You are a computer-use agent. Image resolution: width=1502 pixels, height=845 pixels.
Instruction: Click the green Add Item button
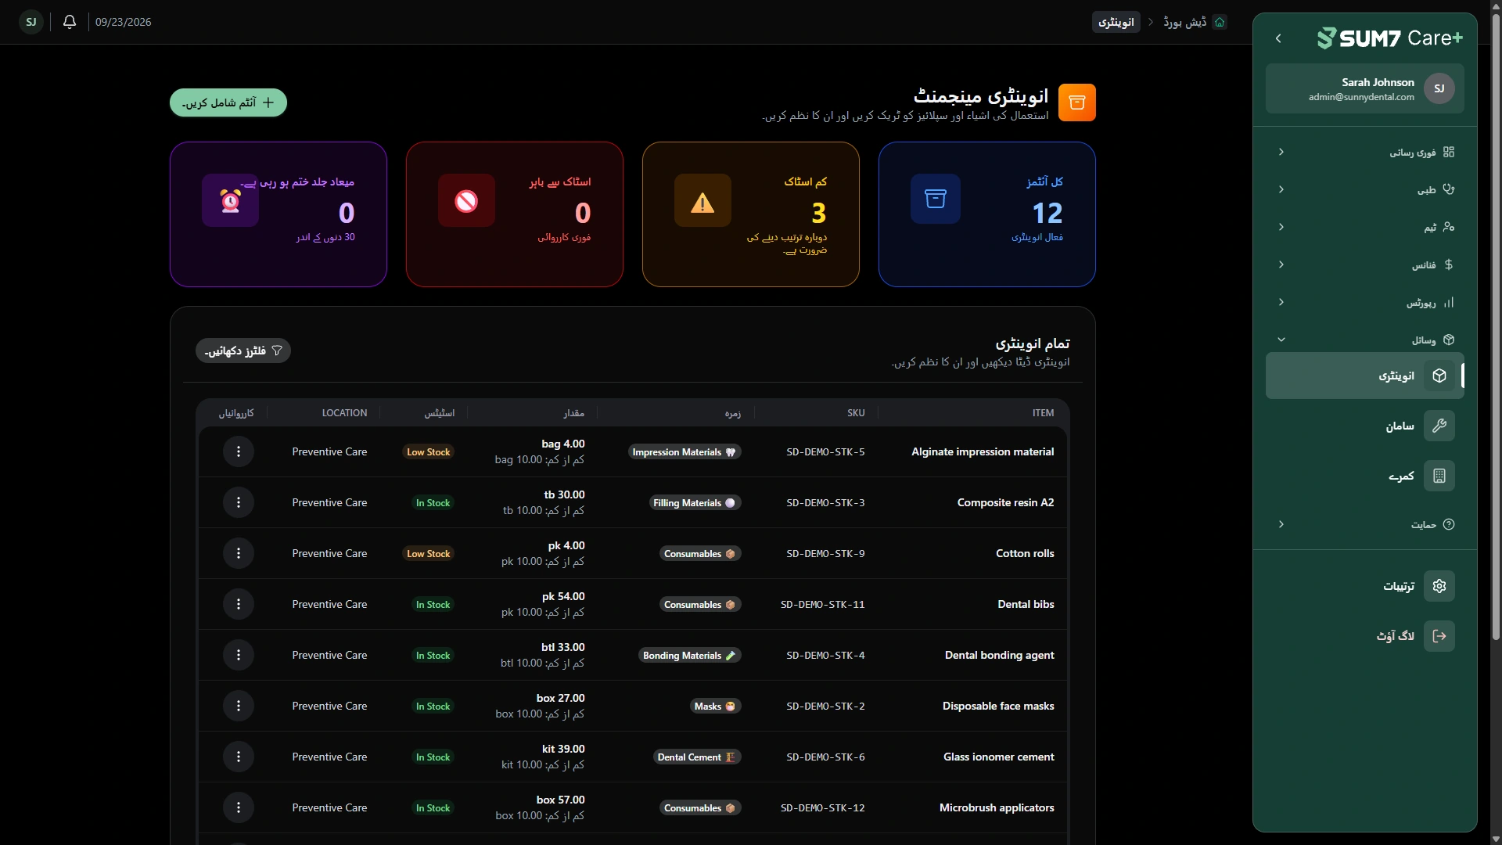coord(228,102)
